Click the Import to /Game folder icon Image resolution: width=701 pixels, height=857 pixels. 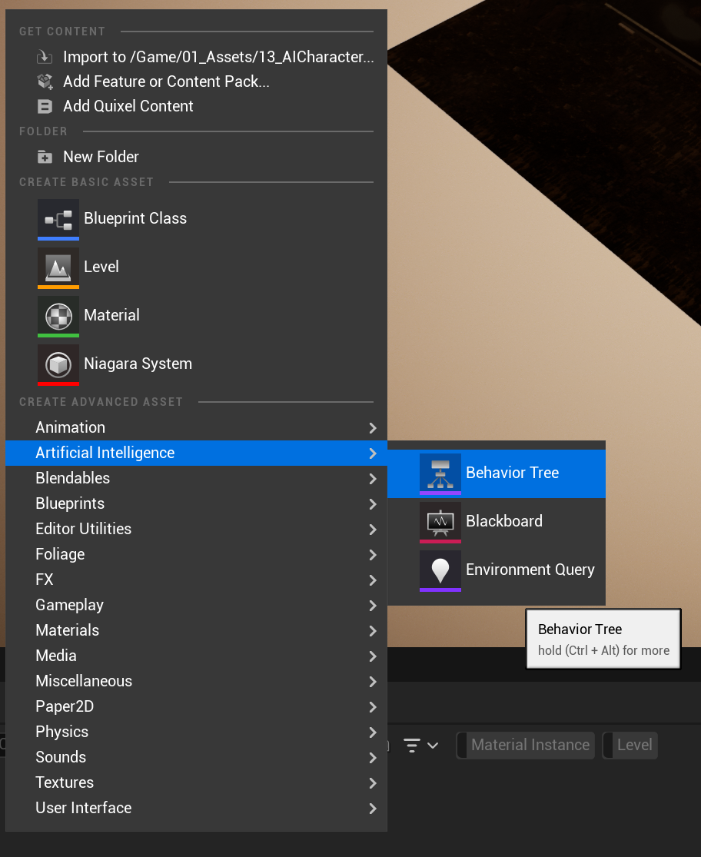[45, 57]
